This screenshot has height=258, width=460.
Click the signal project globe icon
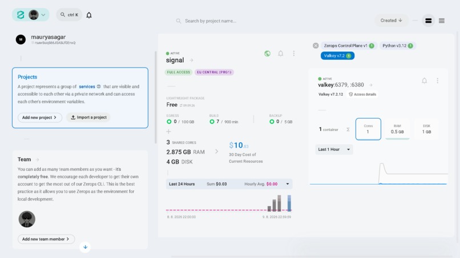click(267, 54)
